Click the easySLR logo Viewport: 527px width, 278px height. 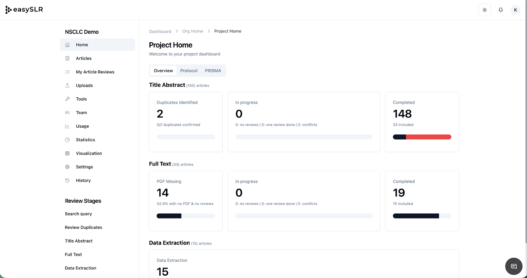click(24, 10)
